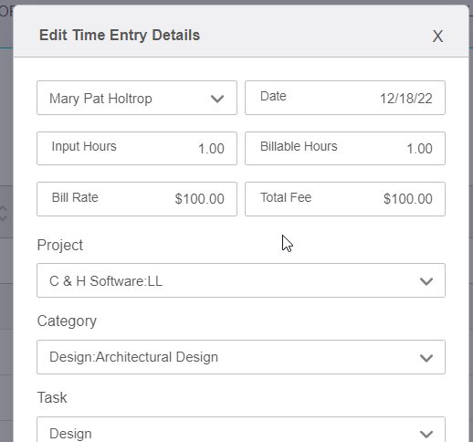Click the Category section label
The width and height of the screenshot is (473, 442).
coord(67,321)
